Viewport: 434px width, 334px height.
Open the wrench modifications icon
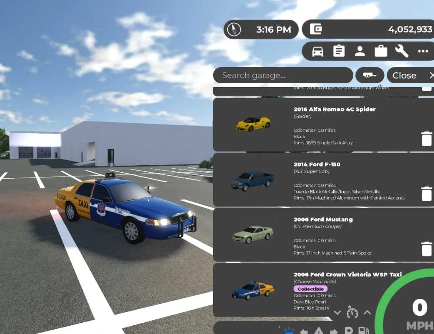pos(401,51)
